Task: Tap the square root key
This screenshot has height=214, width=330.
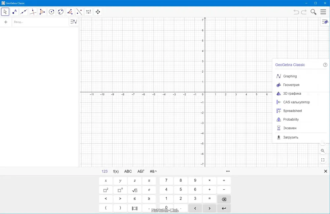Action: point(135,190)
